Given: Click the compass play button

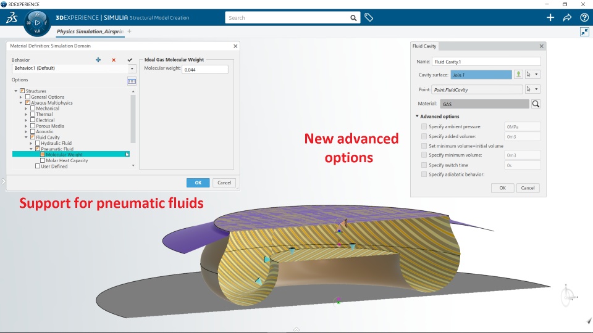Looking at the screenshot, I should (x=37, y=23).
